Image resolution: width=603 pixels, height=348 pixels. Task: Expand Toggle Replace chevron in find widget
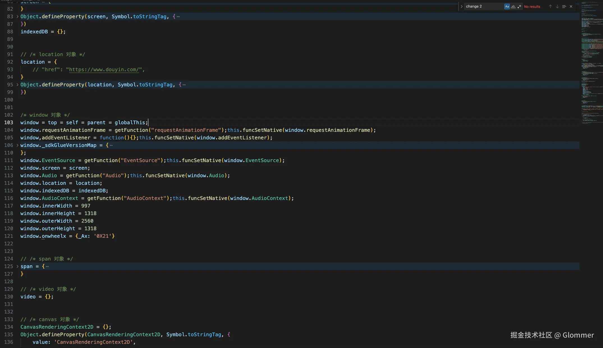(461, 6)
